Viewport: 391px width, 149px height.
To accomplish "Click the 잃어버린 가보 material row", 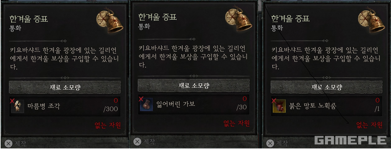I will coord(194,104).
